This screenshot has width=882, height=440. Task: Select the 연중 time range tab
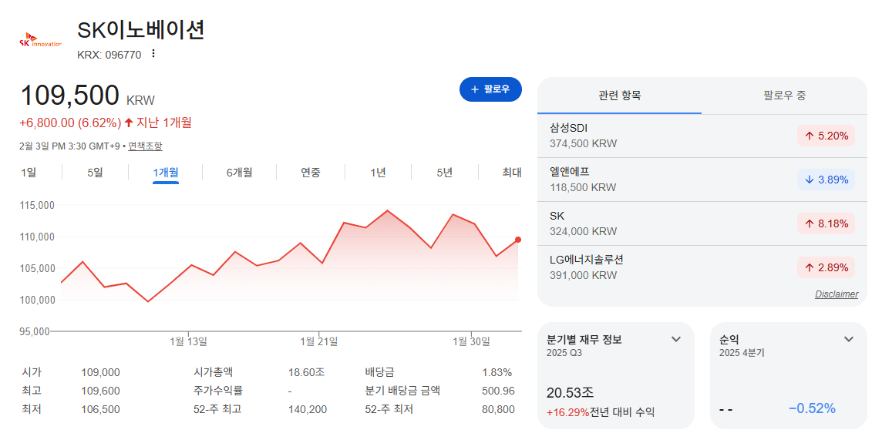pyautogui.click(x=311, y=173)
